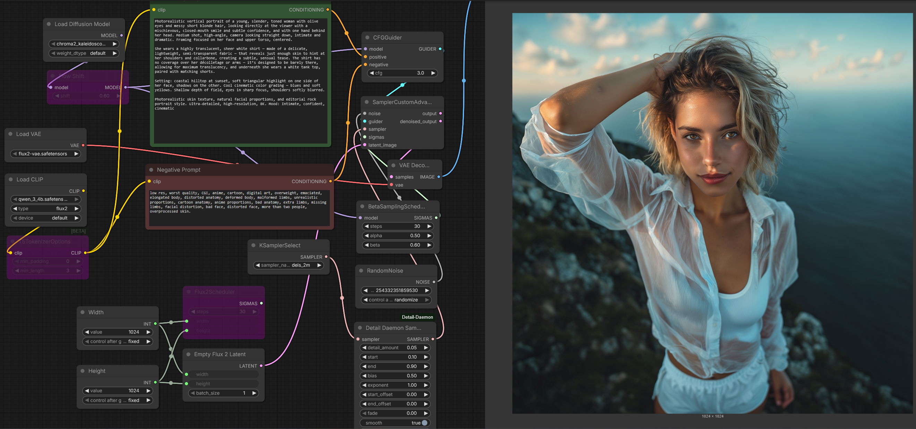
Task: Toggle the smooth switch in Detail Daemon
Action: pos(424,423)
